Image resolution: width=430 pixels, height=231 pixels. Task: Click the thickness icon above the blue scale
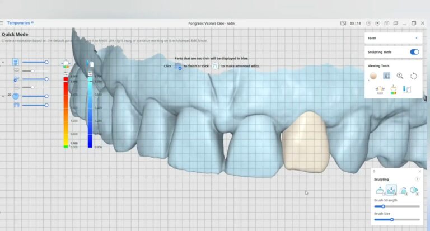[x=90, y=64]
